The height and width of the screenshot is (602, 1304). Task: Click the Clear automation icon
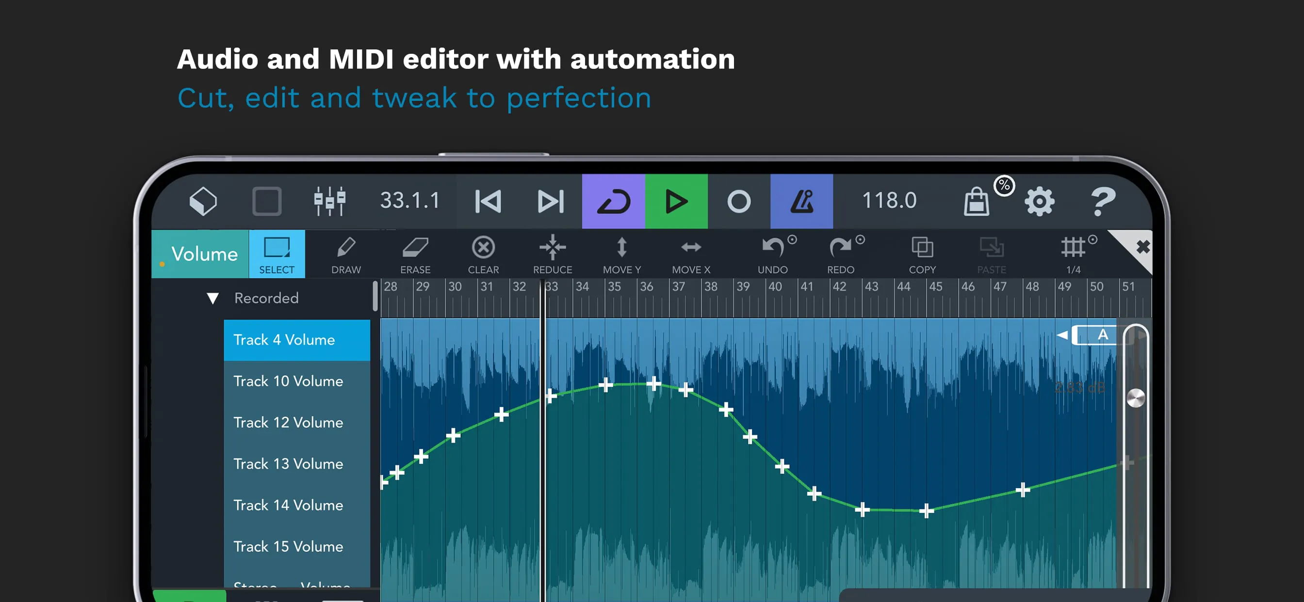pyautogui.click(x=484, y=254)
